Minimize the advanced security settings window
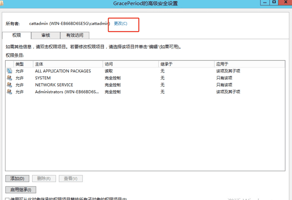The image size is (292, 200). click(x=264, y=3)
